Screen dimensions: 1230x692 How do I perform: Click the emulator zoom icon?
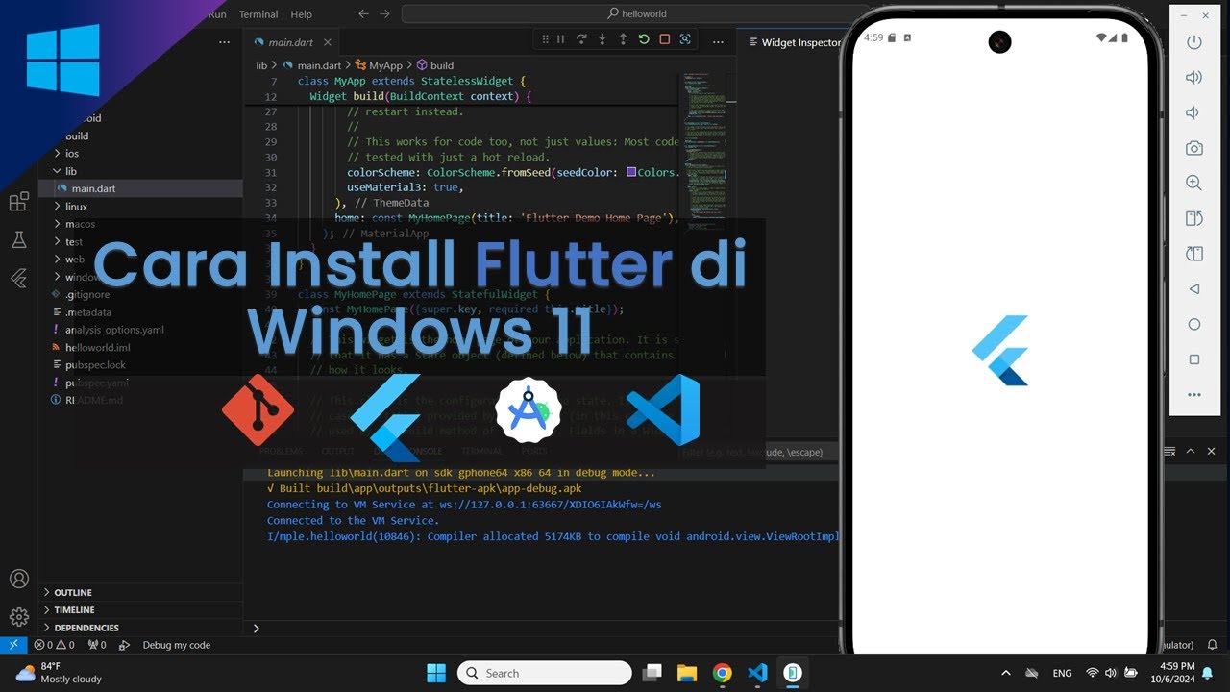1194,183
